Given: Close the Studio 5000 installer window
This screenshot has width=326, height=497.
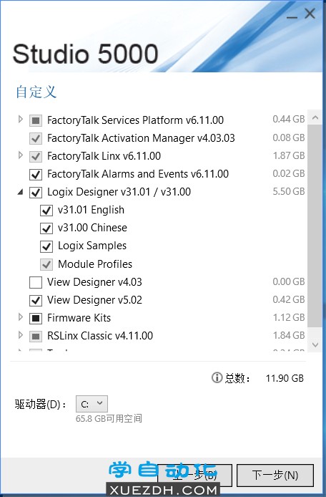Looking at the screenshot, I should (x=310, y=14).
